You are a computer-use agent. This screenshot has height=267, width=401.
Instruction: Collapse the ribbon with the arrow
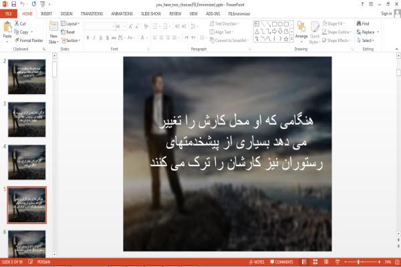tap(396, 49)
